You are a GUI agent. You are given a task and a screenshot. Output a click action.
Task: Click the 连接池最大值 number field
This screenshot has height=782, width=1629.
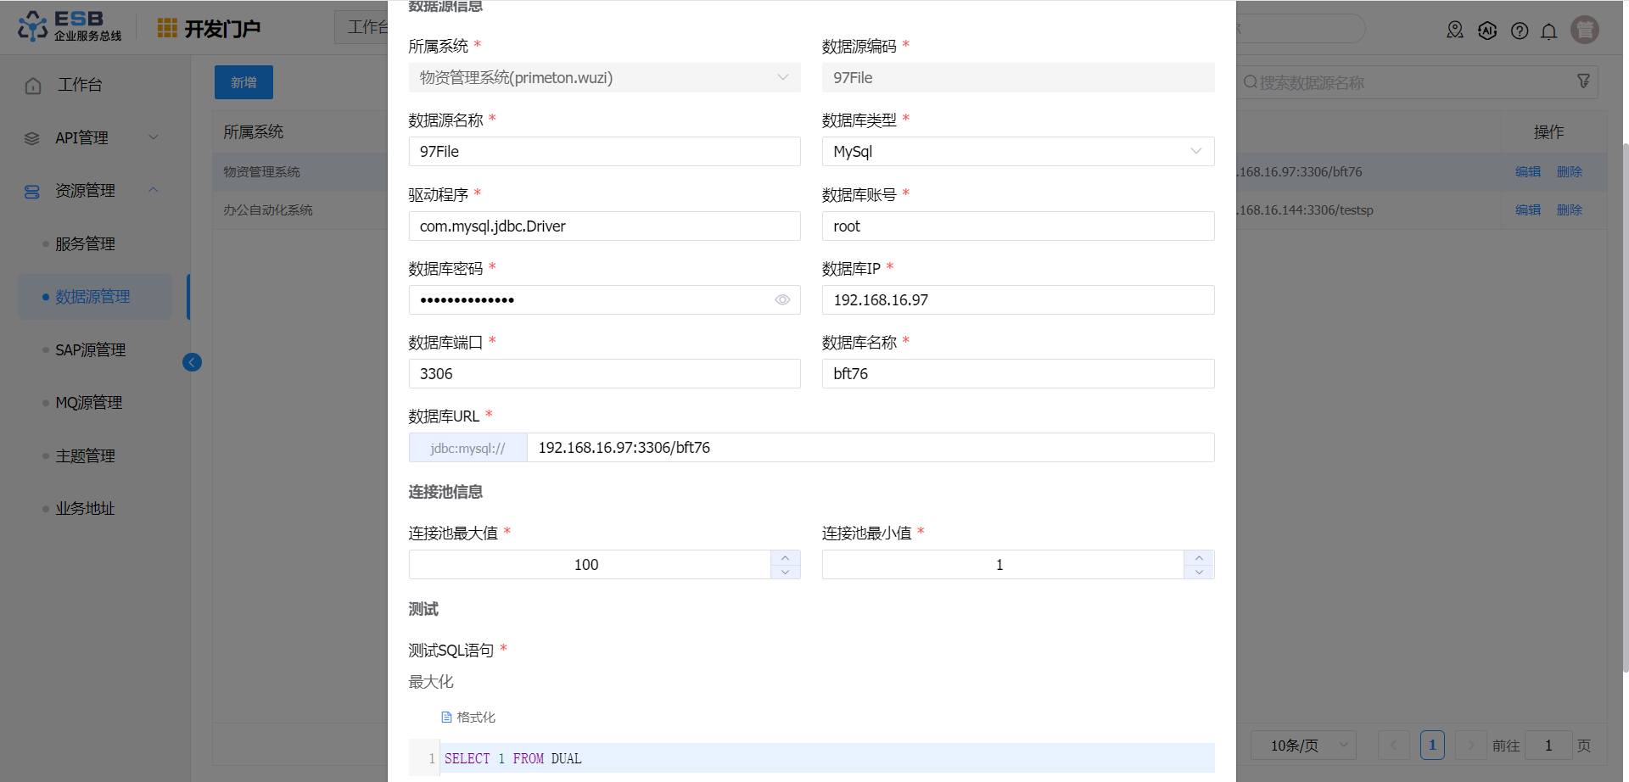point(590,565)
